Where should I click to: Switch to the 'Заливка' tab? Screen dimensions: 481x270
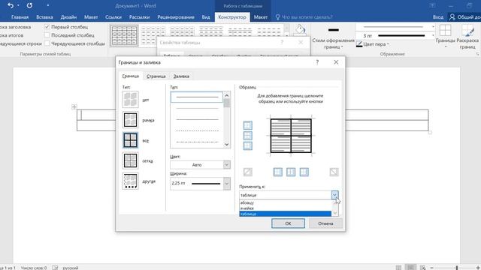coord(181,76)
